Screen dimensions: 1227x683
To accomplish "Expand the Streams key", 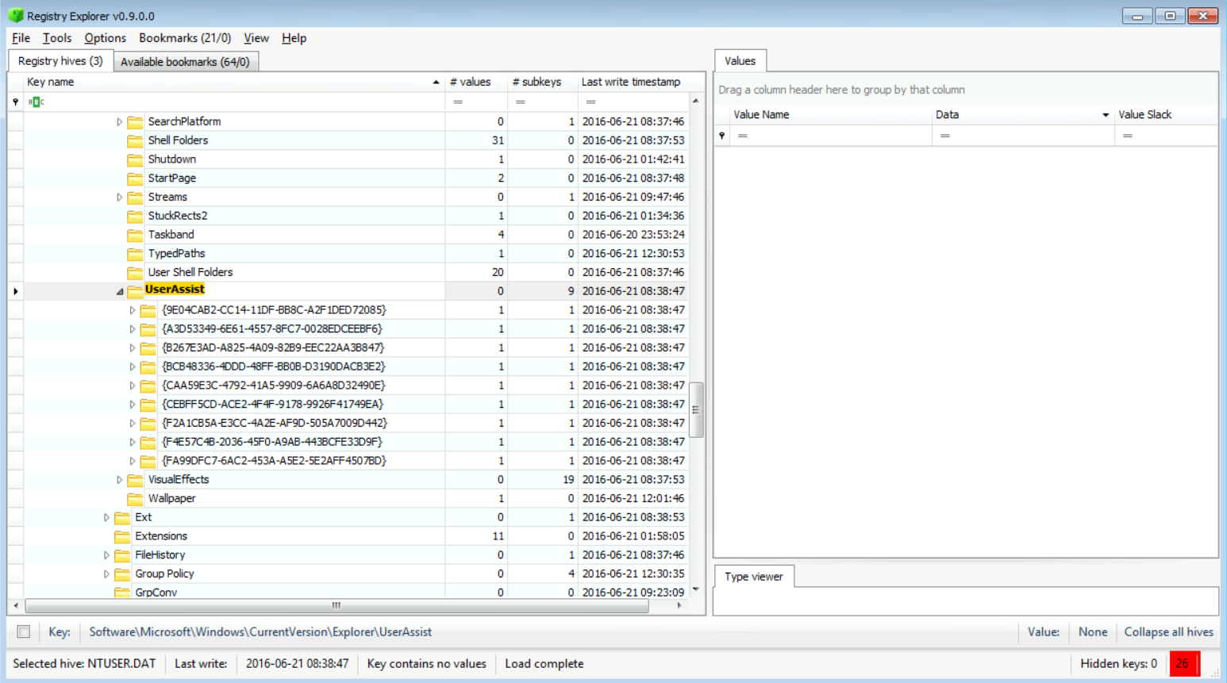I will coord(120,198).
